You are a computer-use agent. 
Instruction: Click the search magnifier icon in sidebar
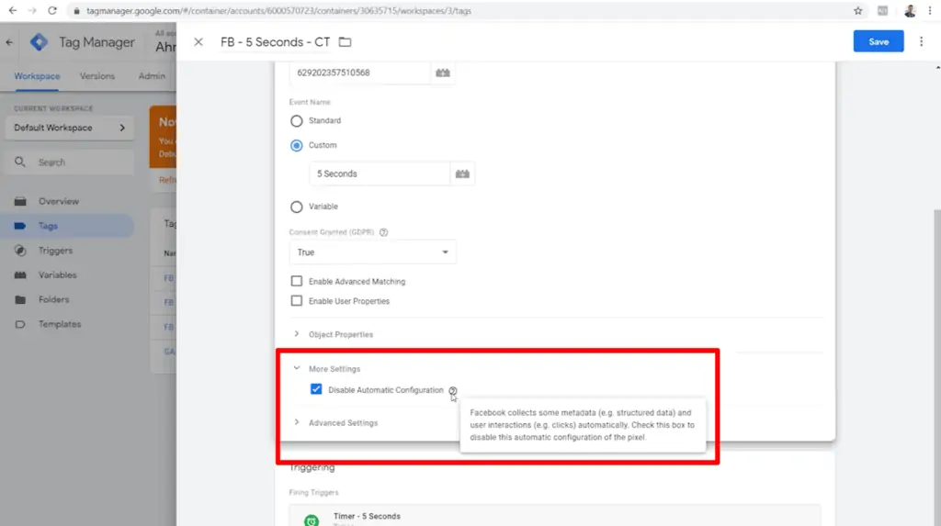pyautogui.click(x=20, y=162)
